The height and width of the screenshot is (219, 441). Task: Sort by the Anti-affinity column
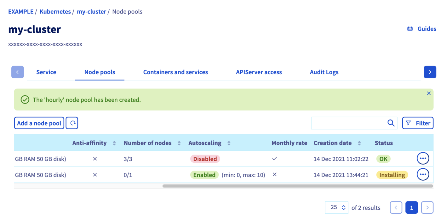tap(114, 143)
